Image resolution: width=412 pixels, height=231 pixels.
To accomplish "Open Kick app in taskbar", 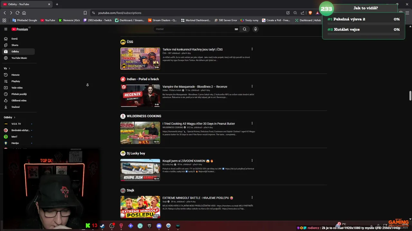I will [x=88, y=226].
